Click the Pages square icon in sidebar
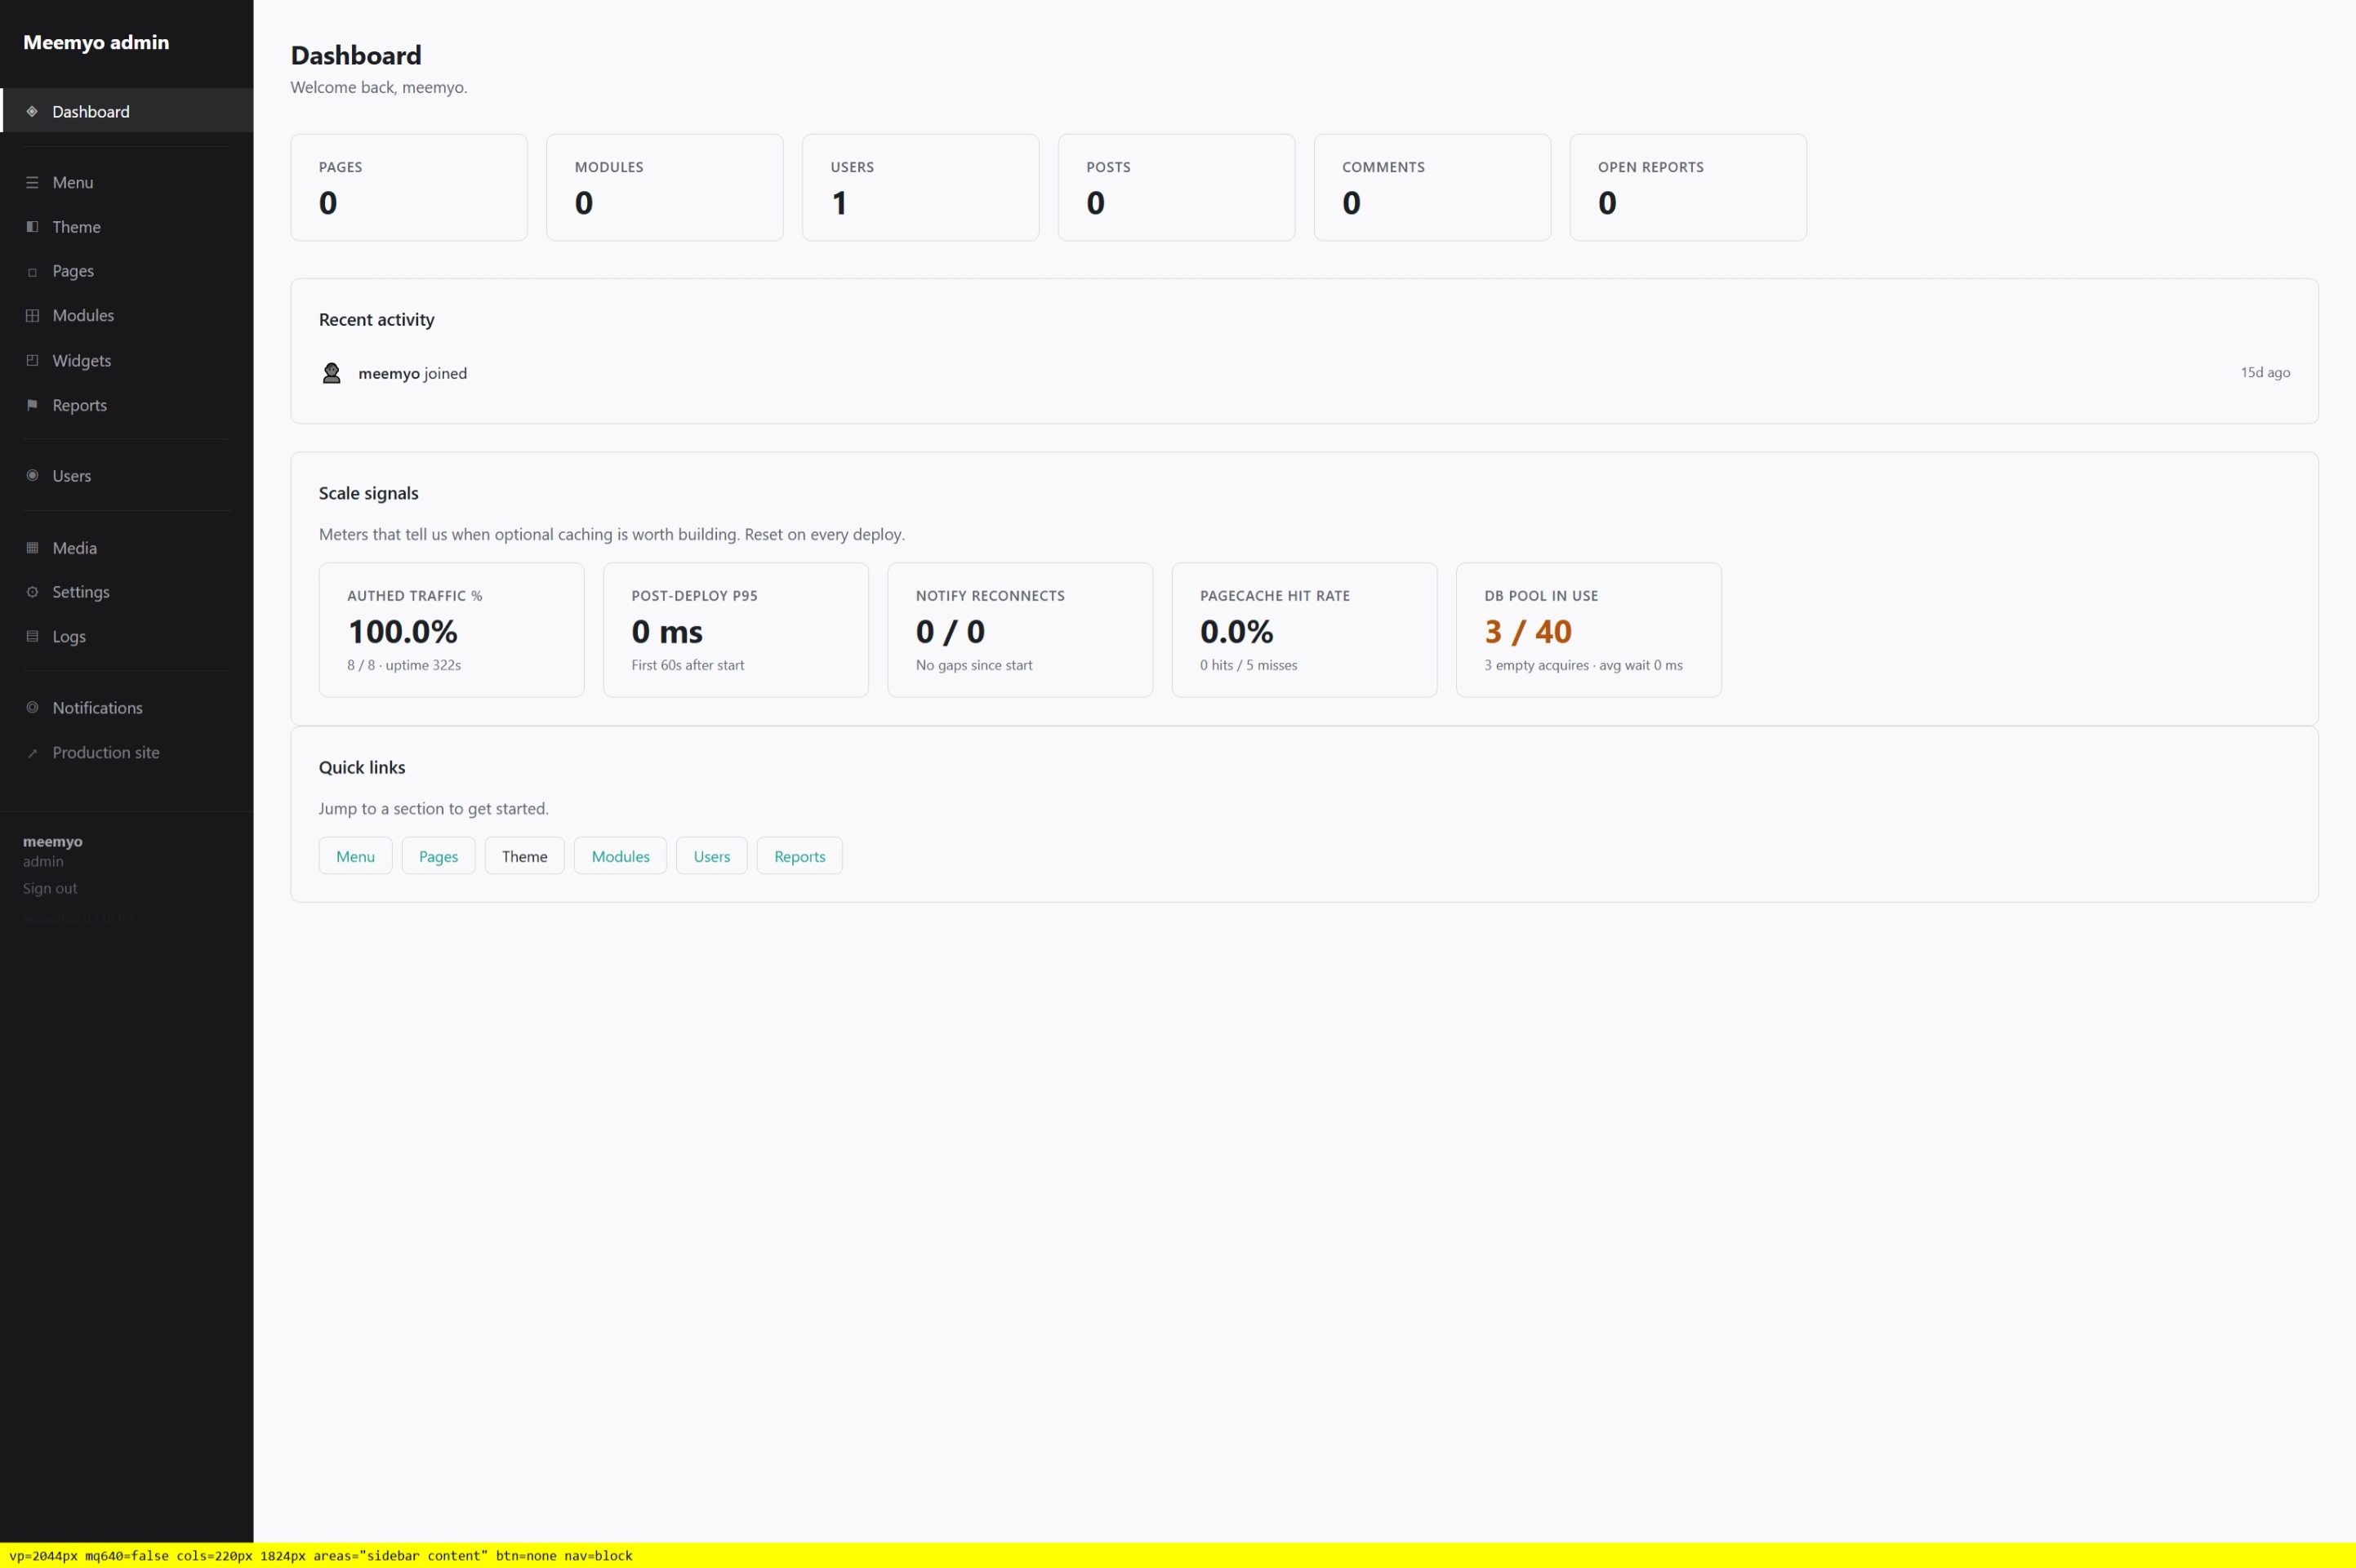The image size is (2356, 1568). [32, 272]
